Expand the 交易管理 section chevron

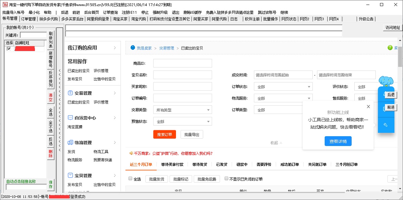[115, 93]
